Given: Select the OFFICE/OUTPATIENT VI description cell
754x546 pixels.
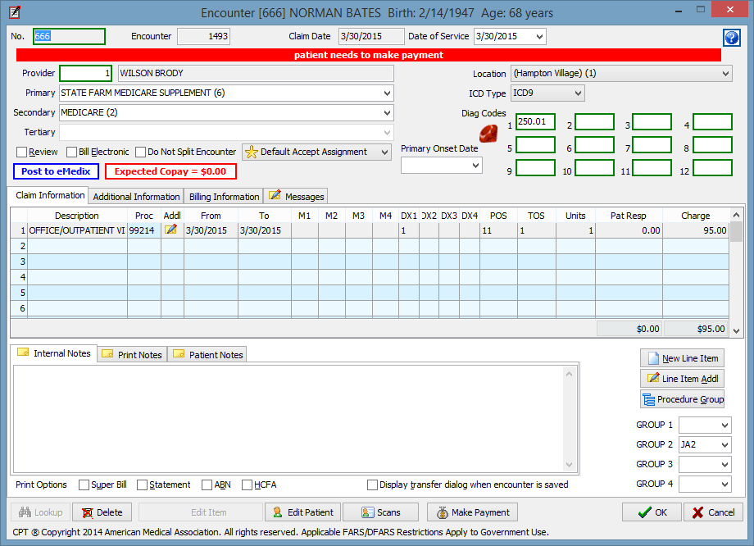Looking at the screenshot, I should pos(77,230).
